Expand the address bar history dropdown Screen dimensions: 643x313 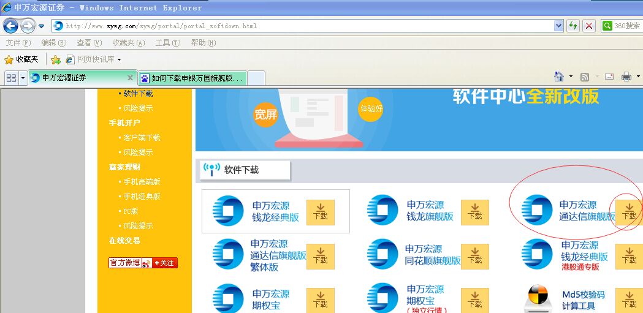(558, 26)
